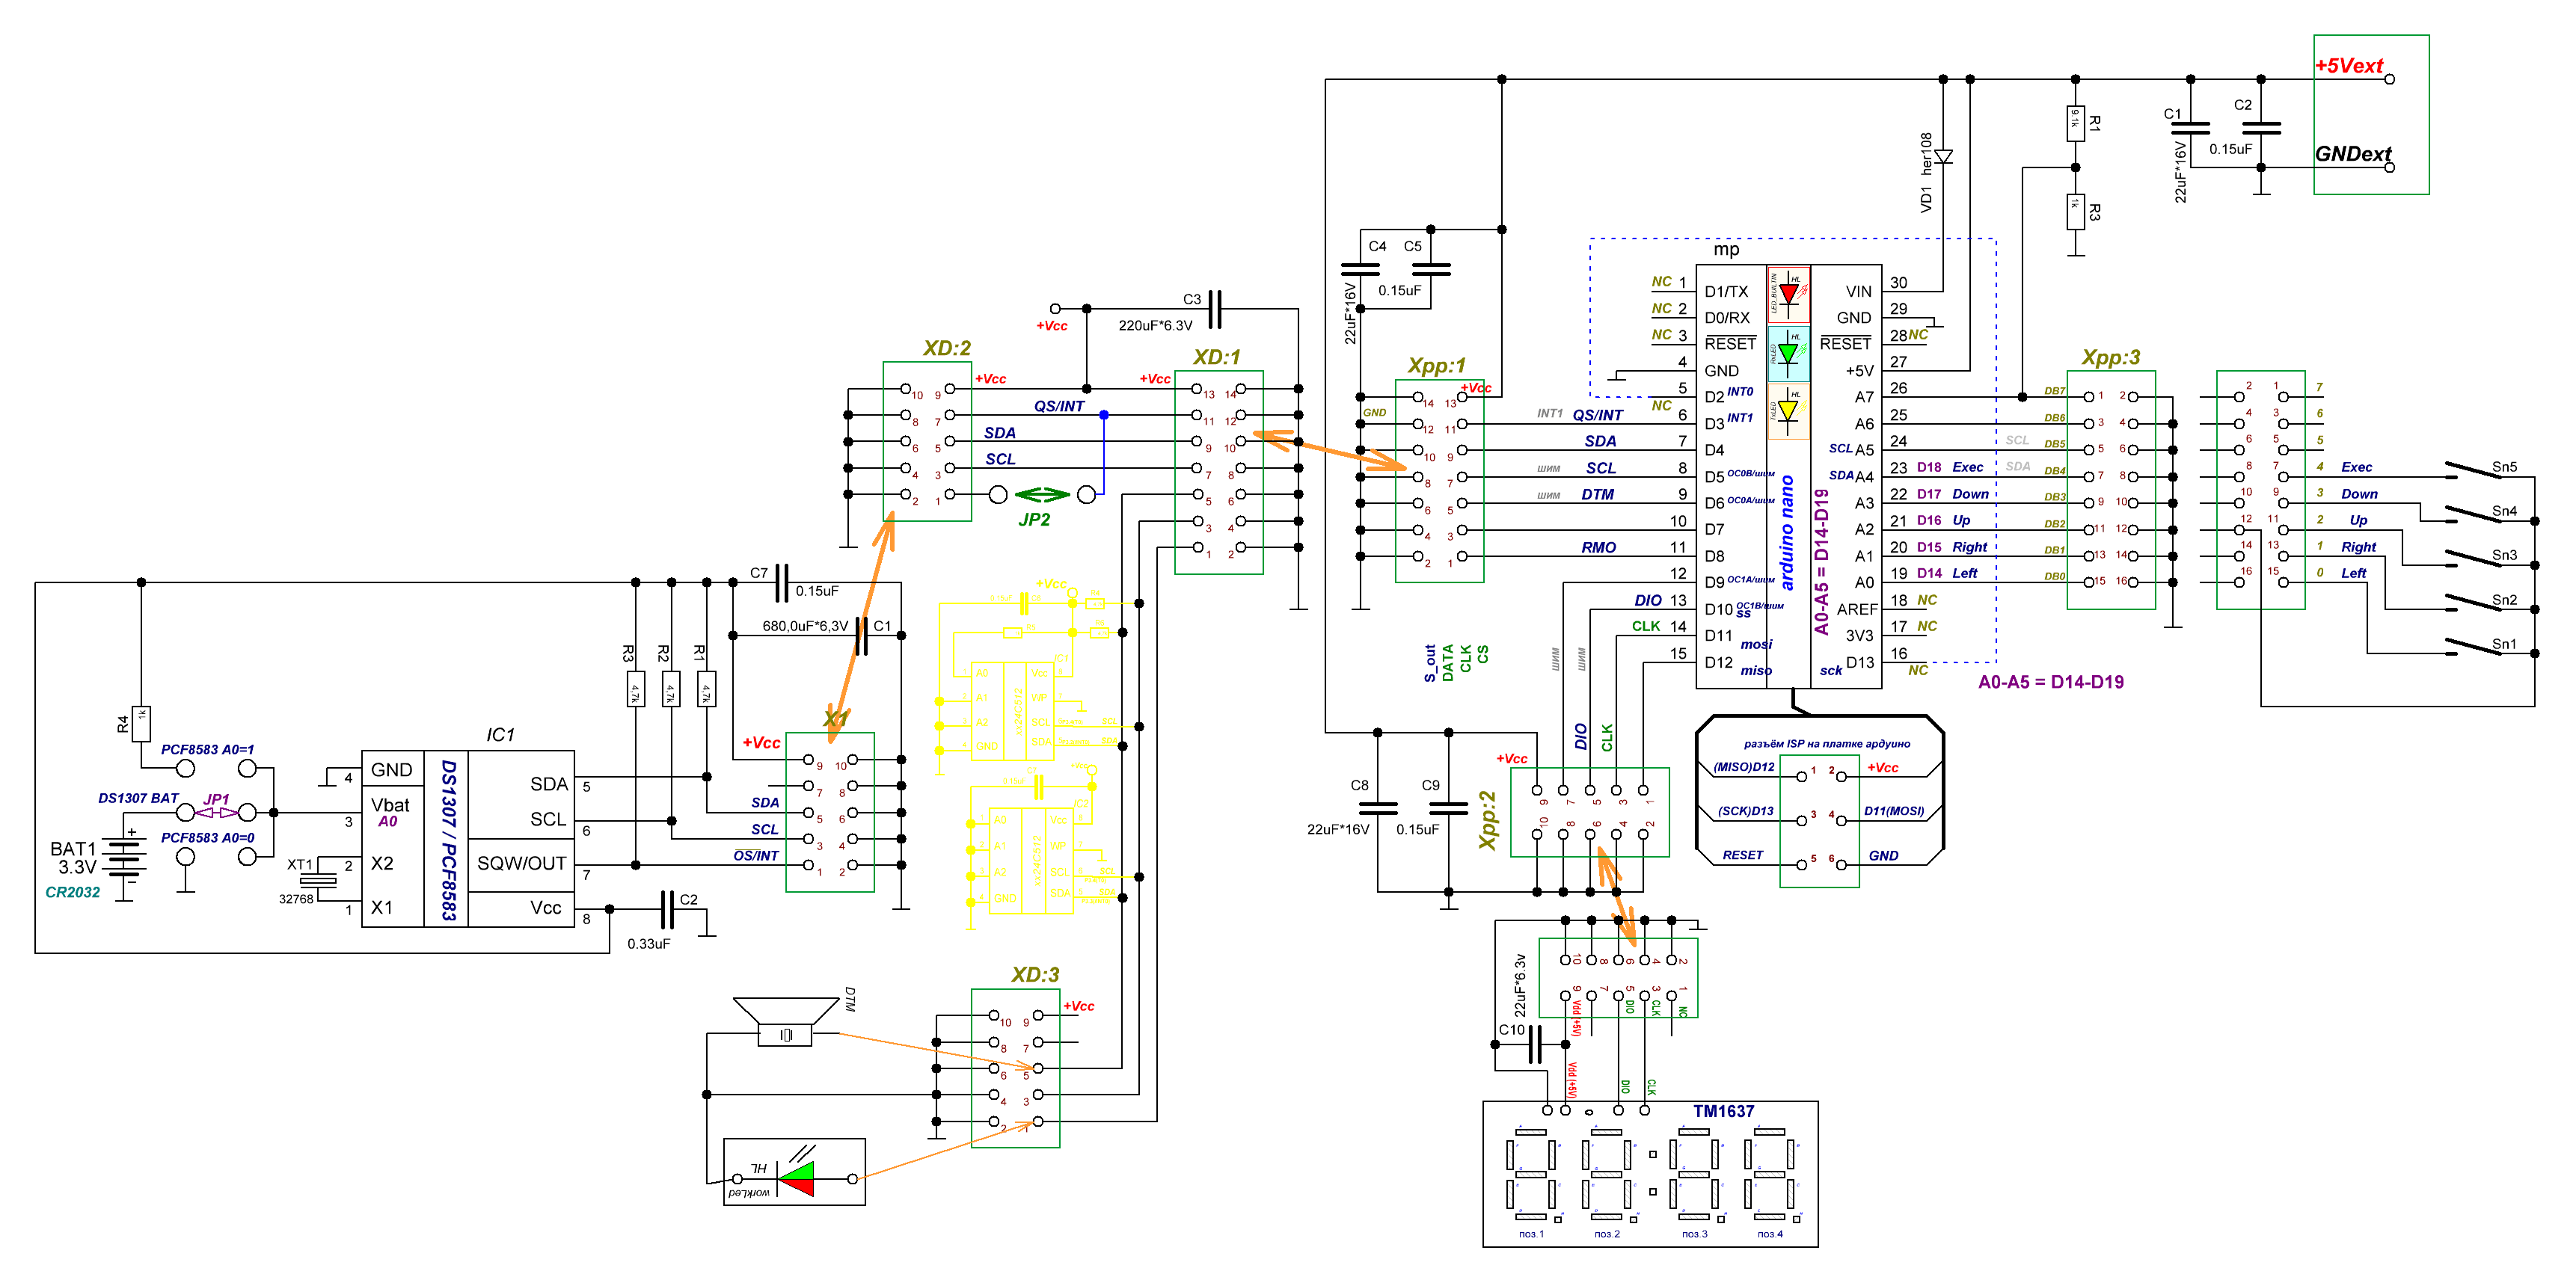Click the green JP2 jumper arrow
Viewport: 2576px width, 1283px height.
[x=1042, y=495]
